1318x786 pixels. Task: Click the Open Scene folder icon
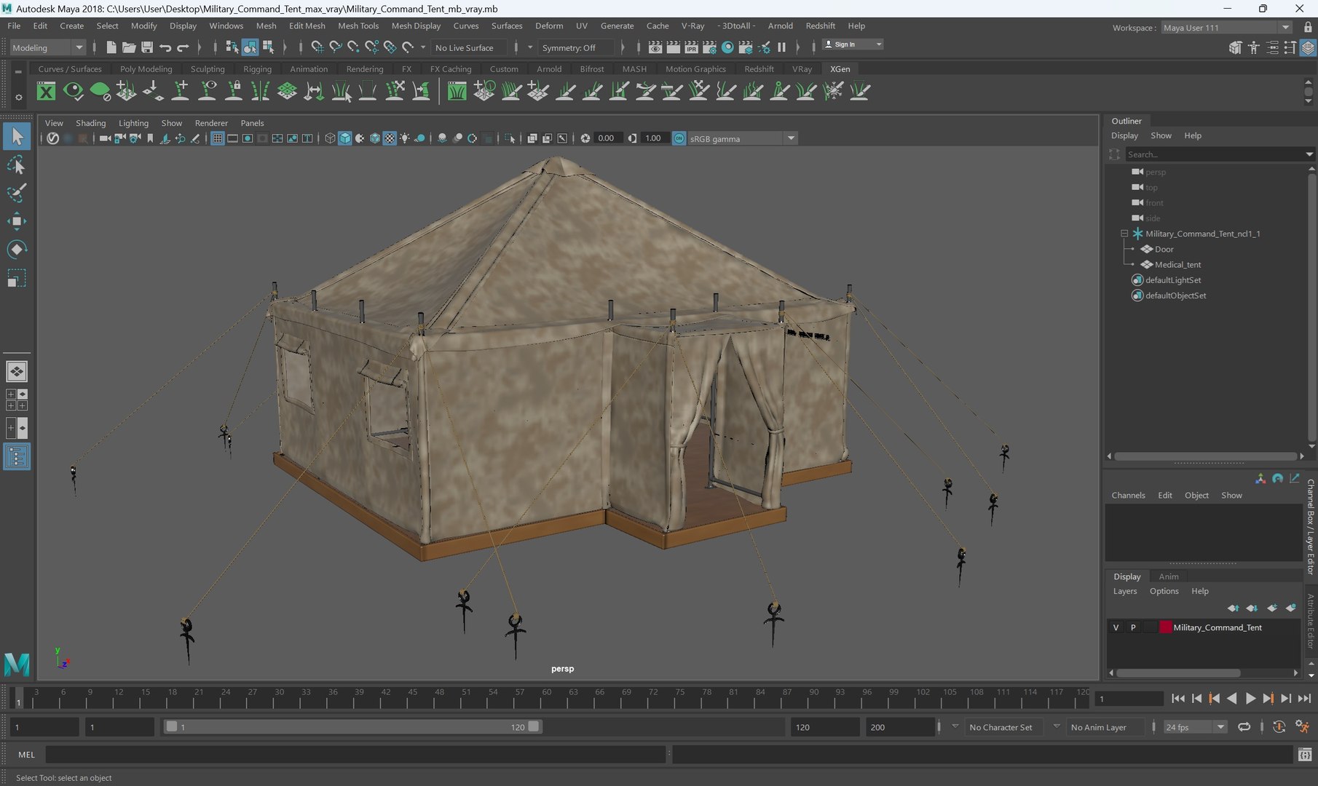[x=129, y=47]
